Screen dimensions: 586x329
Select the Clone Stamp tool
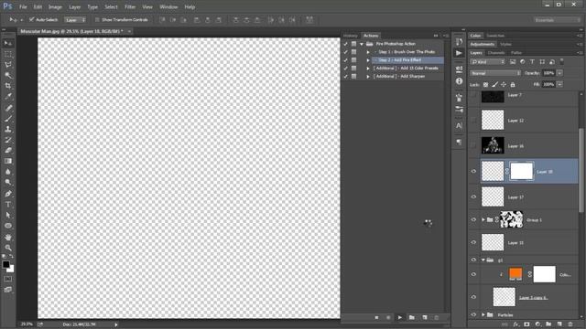(8, 130)
